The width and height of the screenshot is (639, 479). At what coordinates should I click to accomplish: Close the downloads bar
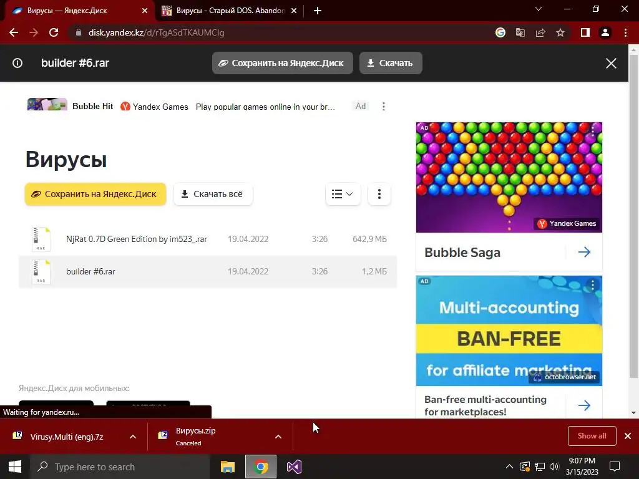628,436
